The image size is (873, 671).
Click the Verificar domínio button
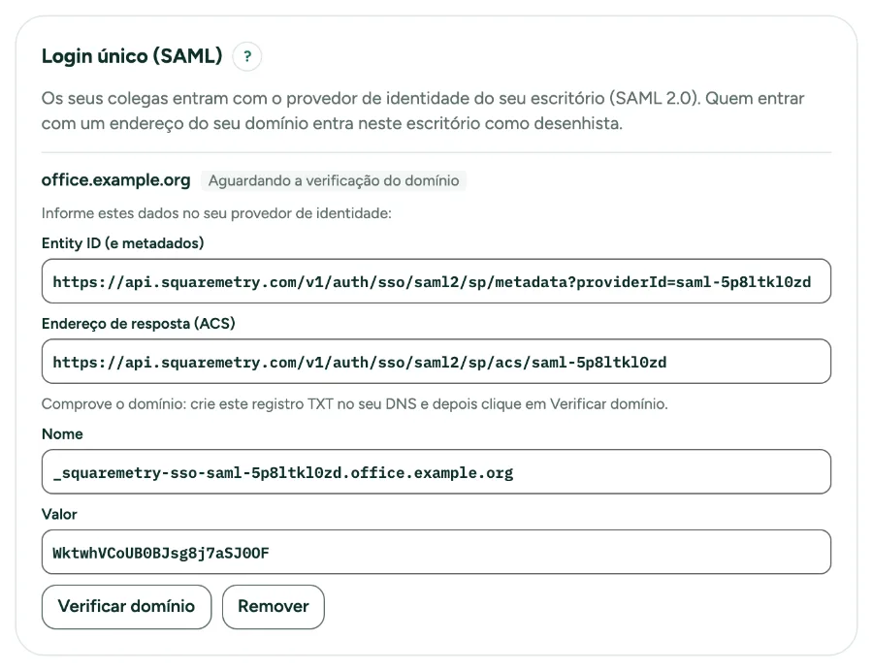(126, 606)
